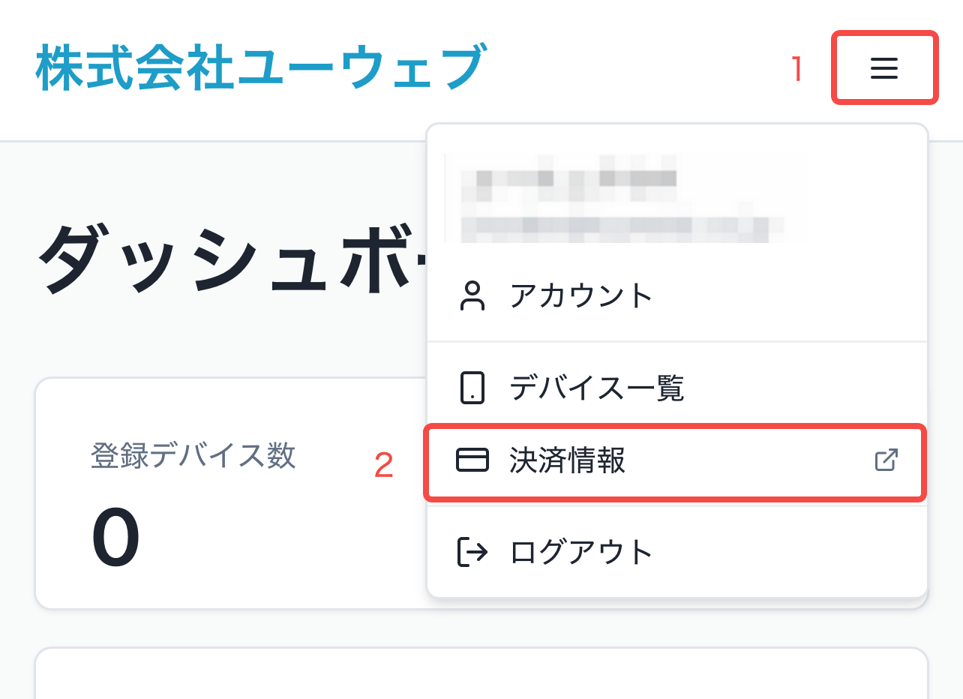Click the registered device count 0

tap(116, 537)
